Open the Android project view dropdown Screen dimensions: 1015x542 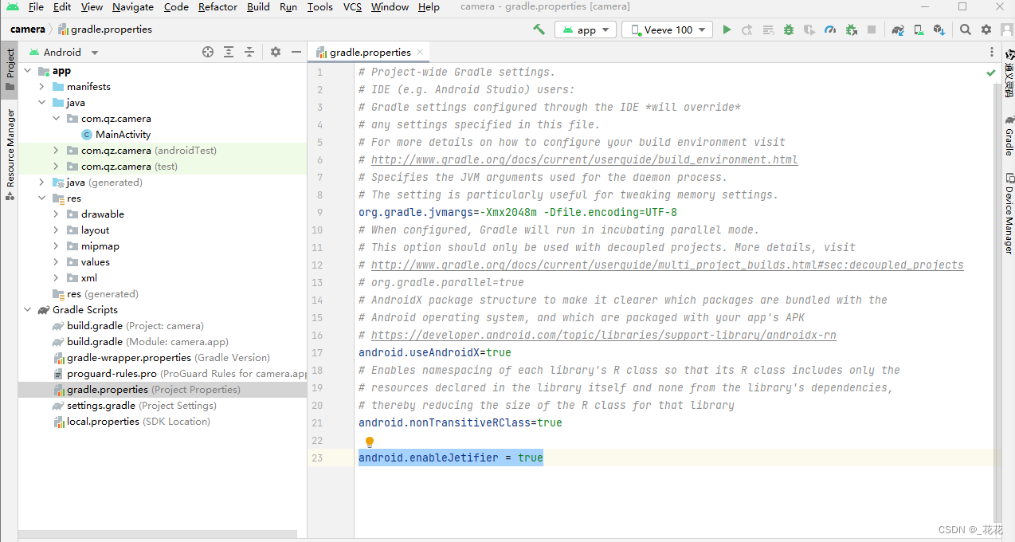[64, 52]
